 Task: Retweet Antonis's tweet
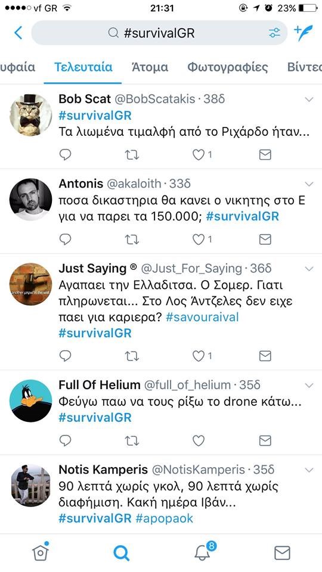(x=132, y=240)
